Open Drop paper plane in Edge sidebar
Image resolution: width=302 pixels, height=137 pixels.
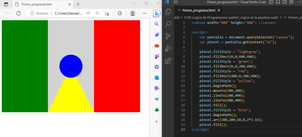point(157,99)
